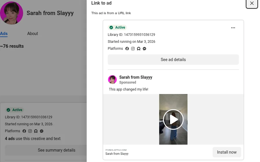Open Sarah from Slayyy advertiser name in ad

click(136, 77)
